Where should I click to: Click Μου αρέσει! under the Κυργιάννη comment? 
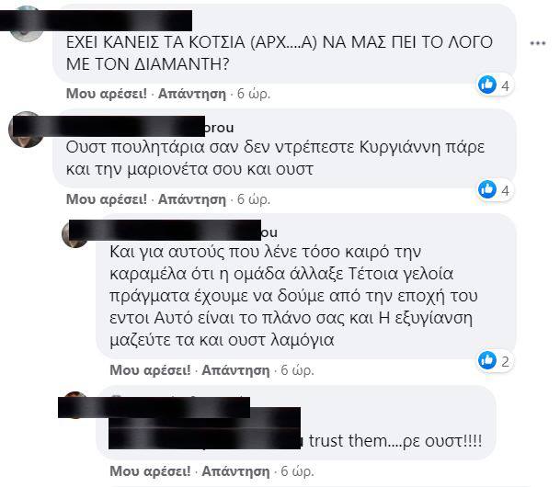(x=107, y=199)
